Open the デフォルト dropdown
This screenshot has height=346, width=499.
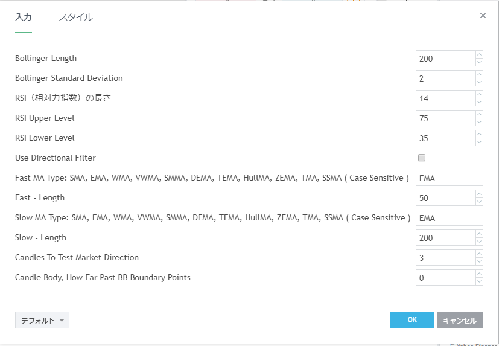coord(42,321)
